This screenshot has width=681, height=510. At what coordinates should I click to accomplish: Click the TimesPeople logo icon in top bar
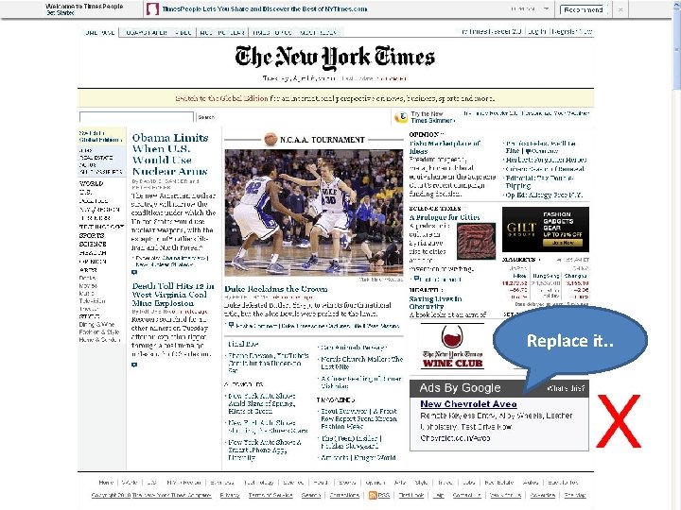click(152, 9)
